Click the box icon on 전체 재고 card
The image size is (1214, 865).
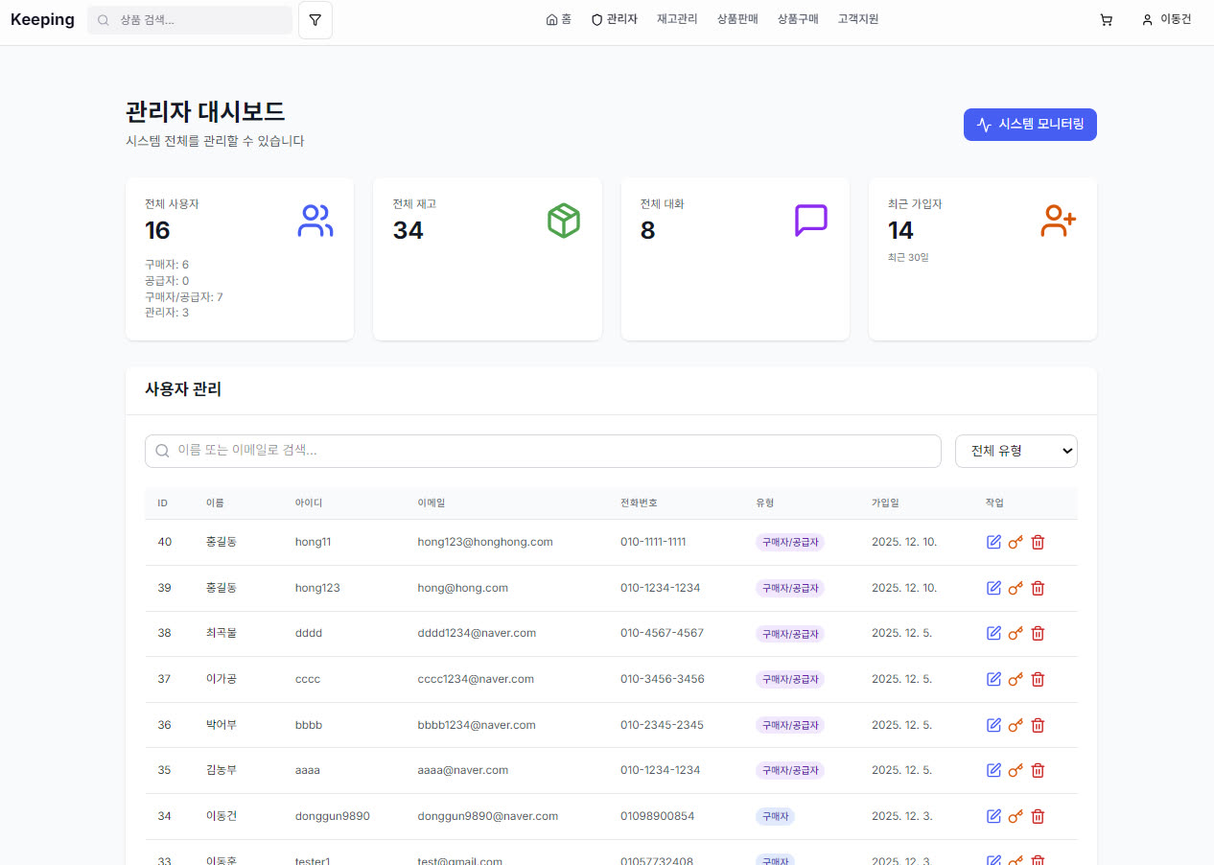(564, 221)
